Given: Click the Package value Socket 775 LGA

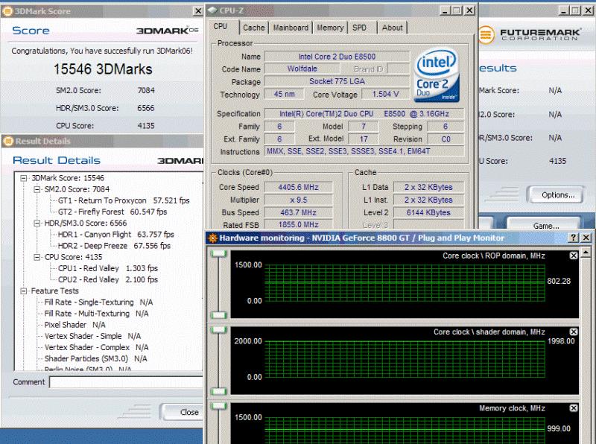Looking at the screenshot, I should coord(337,81).
